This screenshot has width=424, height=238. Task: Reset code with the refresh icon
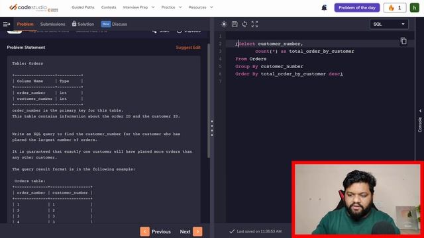tap(244, 24)
